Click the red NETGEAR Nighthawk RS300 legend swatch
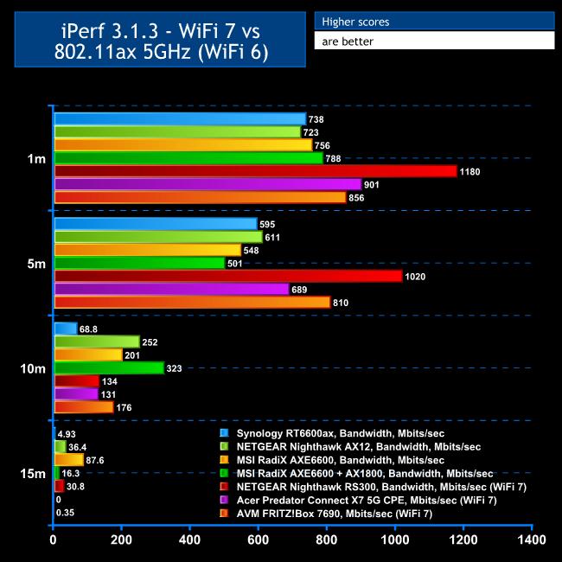Screen dimensions: 562x562 point(224,487)
